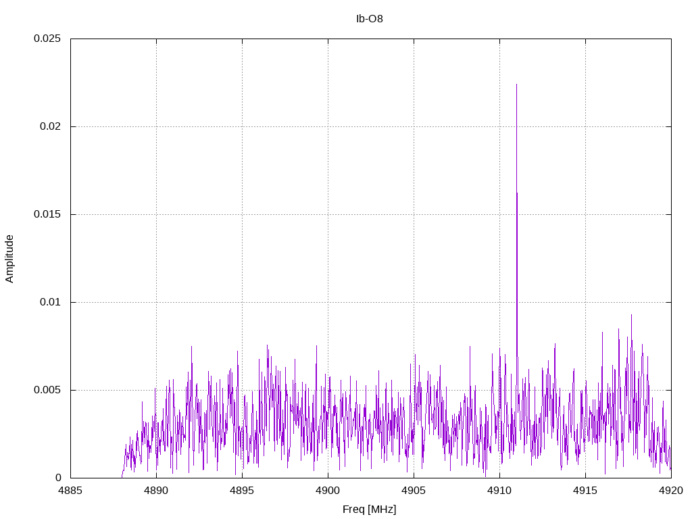Viewport: 692px width, 519px height.
Task: Click the x-axis tick label 4905
Action: (x=414, y=491)
